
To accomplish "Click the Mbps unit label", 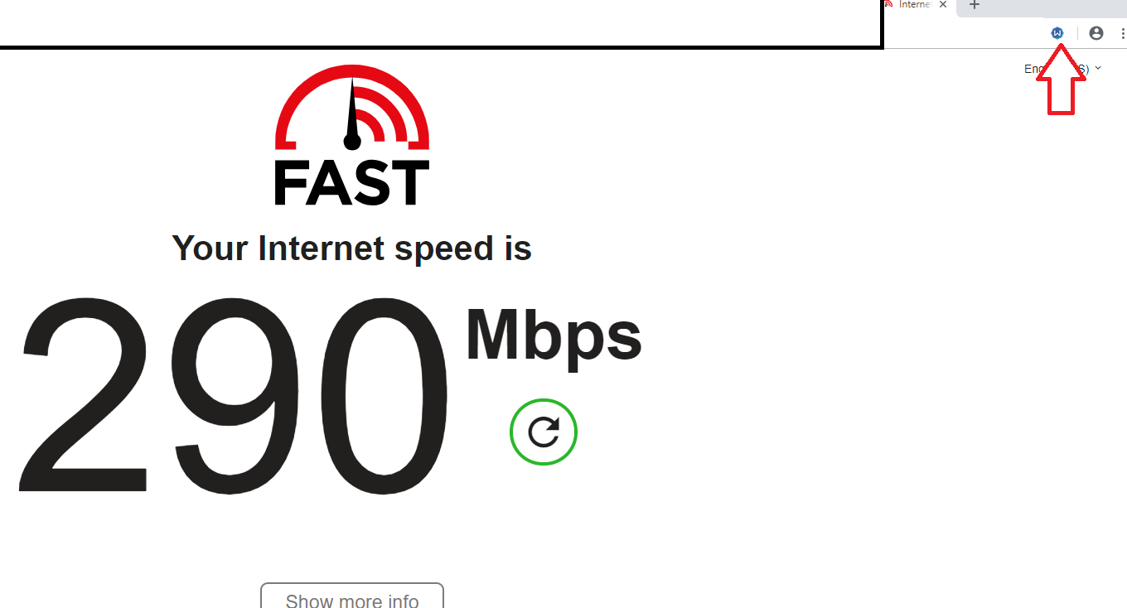I will coord(554,335).
